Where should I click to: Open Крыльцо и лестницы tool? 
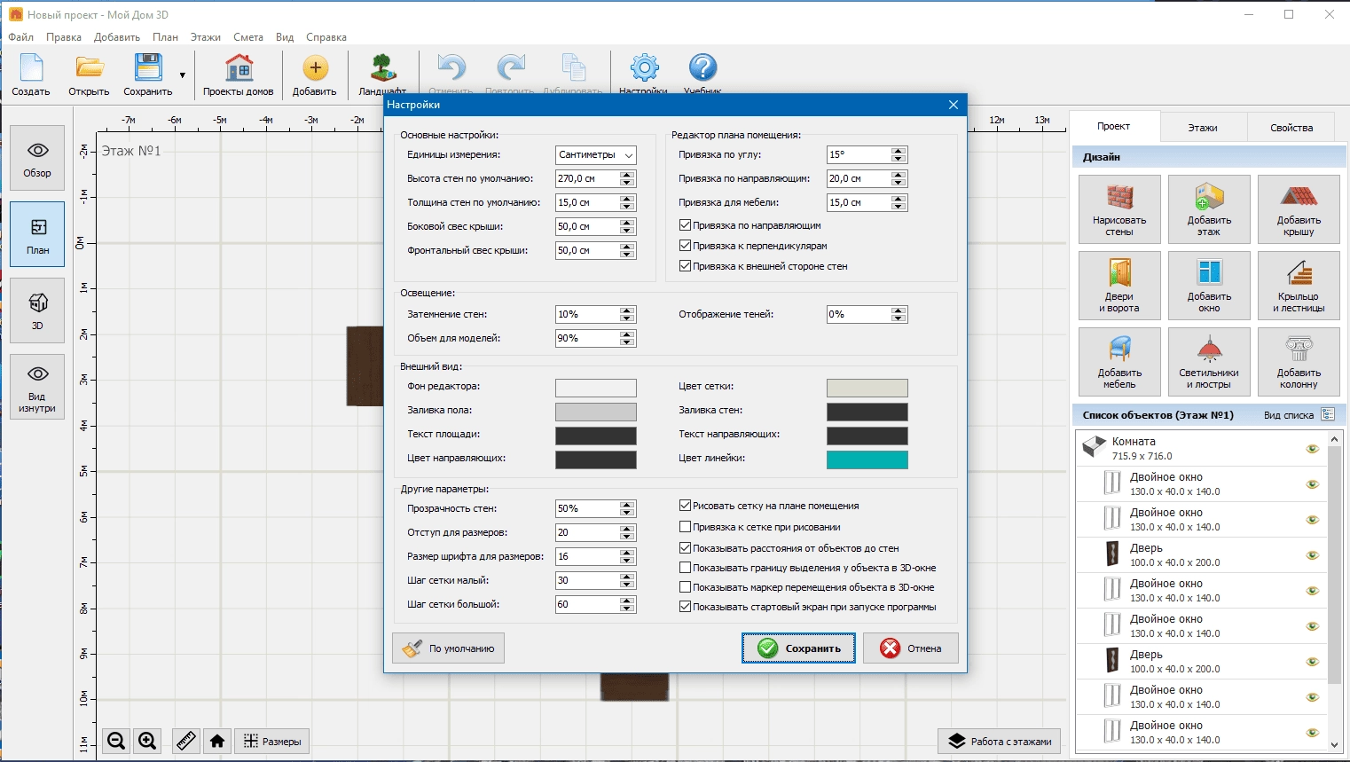coord(1299,286)
